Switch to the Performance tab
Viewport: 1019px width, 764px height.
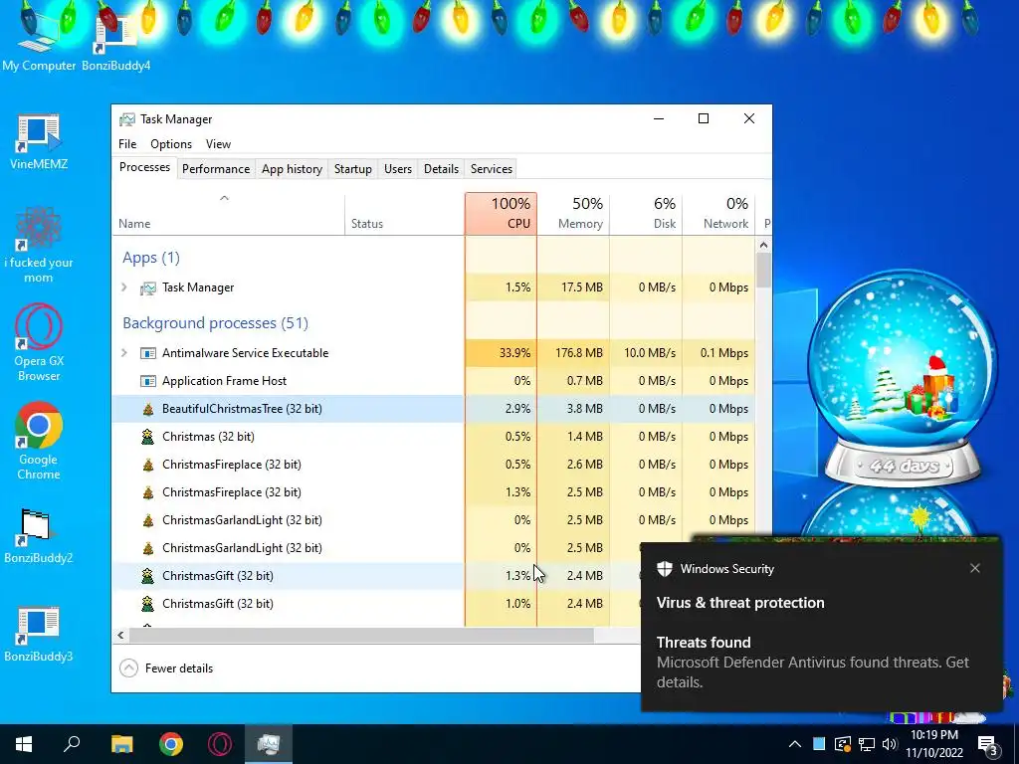(x=216, y=169)
